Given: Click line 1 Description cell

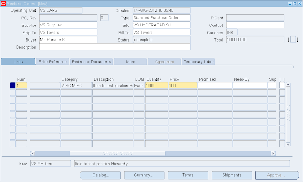Looking at the screenshot, I should click(113, 85).
